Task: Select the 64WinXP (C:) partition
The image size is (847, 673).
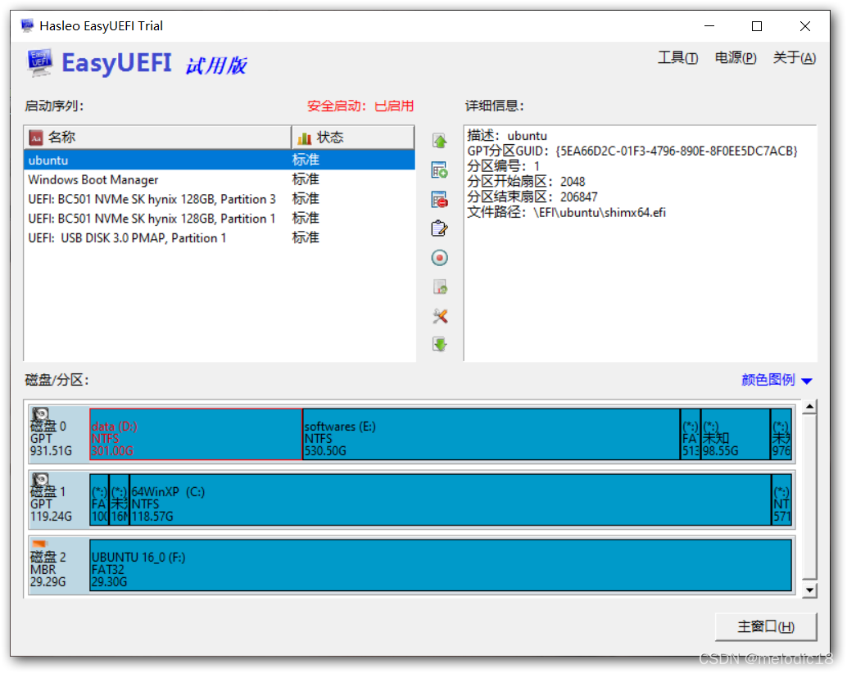Action: (450, 499)
